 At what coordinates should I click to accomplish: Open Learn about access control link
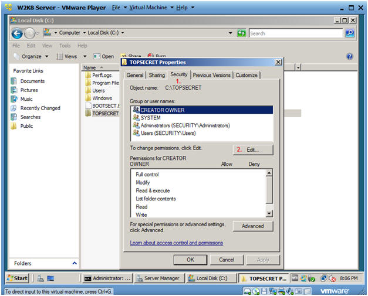pos(177,243)
